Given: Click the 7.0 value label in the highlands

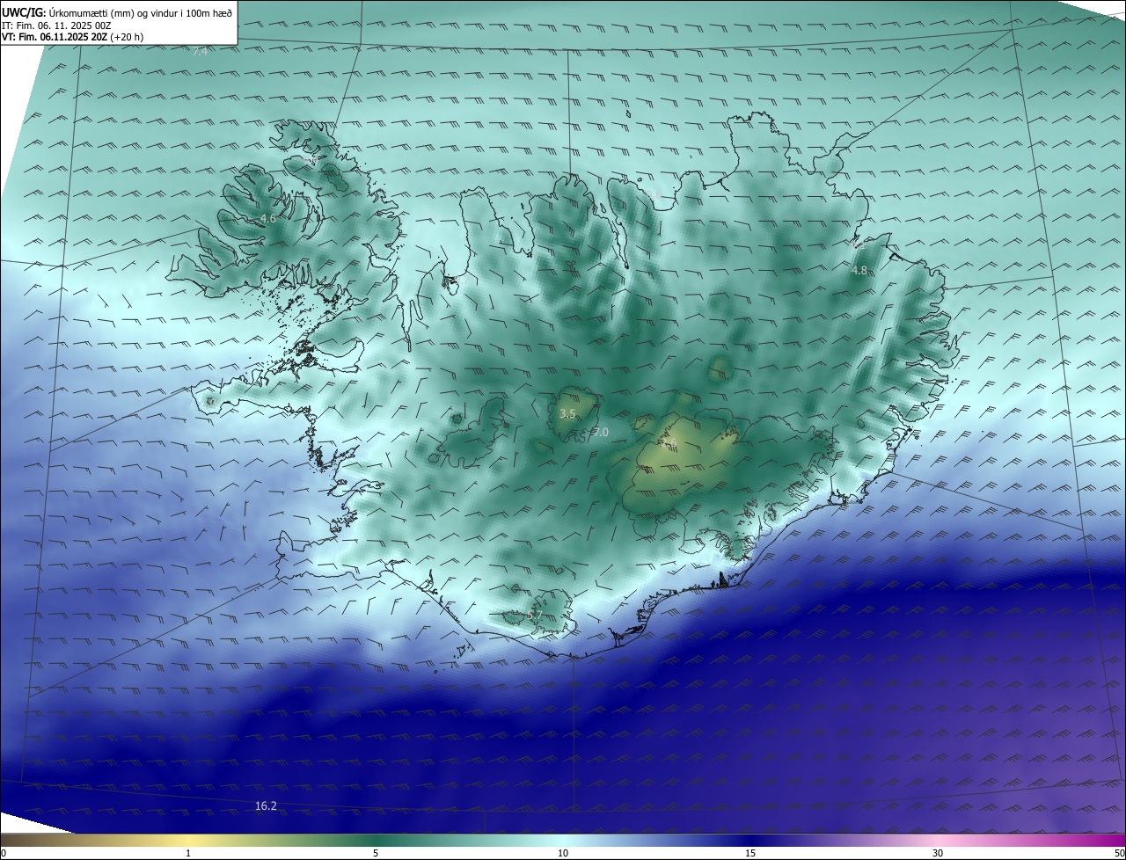Looking at the screenshot, I should (600, 432).
